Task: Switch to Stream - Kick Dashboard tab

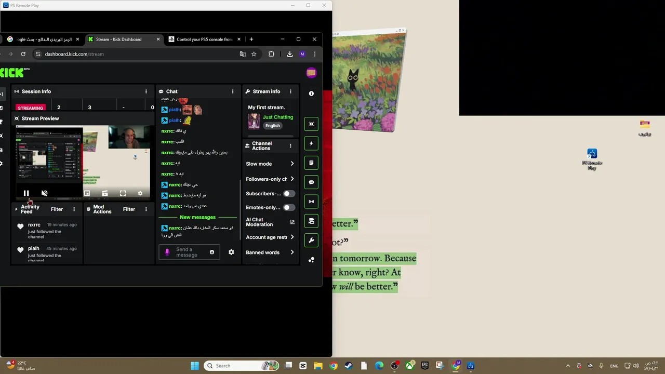Action: coord(125,39)
